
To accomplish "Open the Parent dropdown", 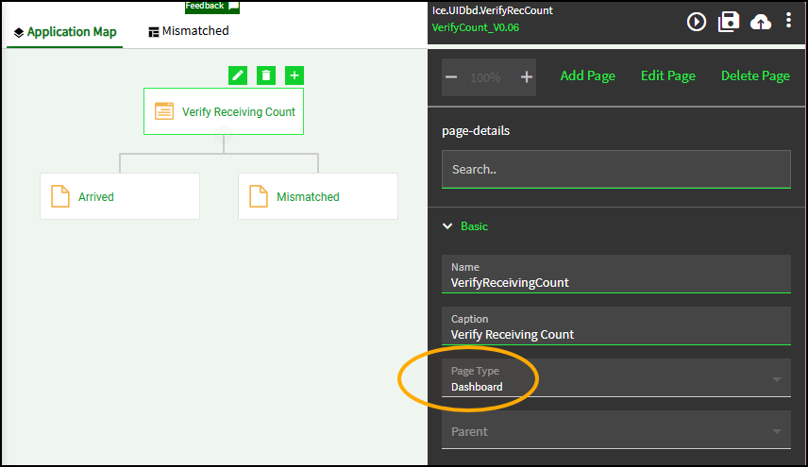I will [x=615, y=431].
